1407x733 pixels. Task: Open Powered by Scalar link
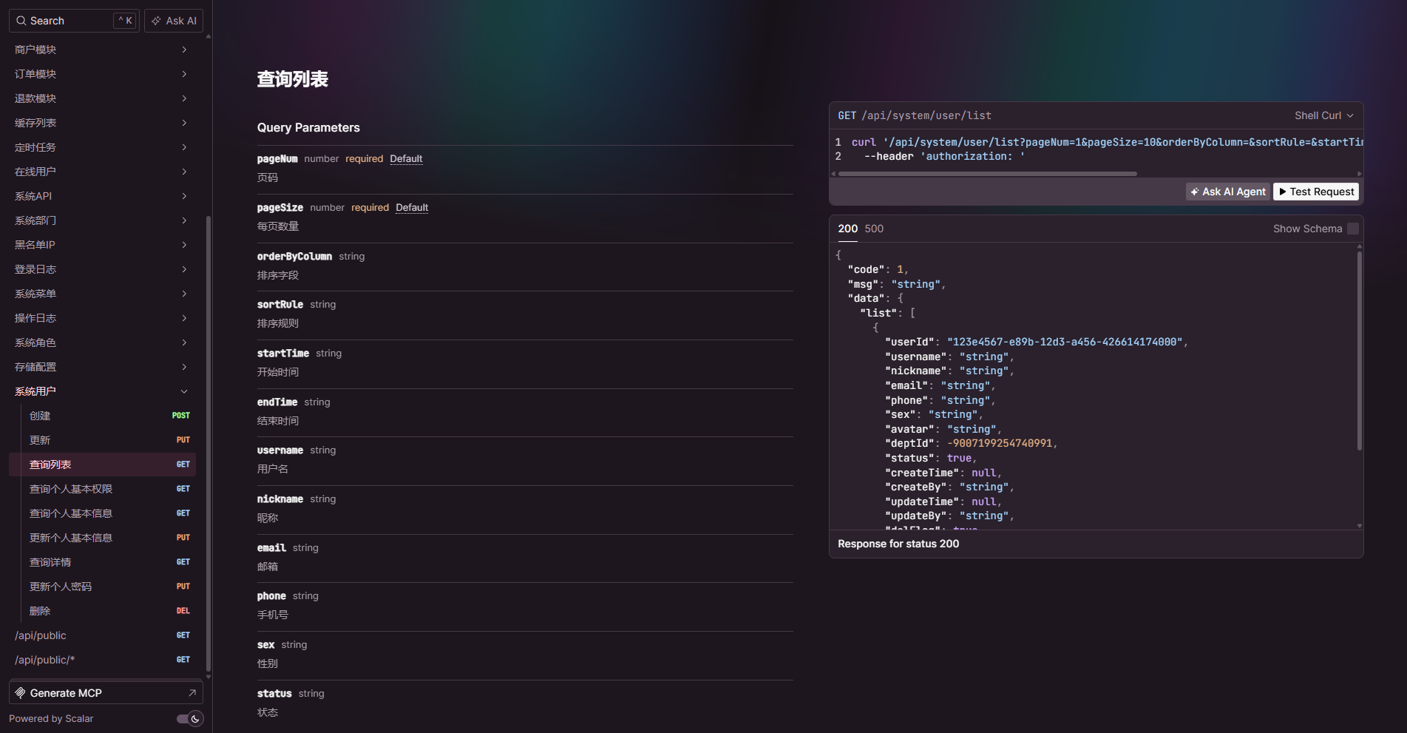tap(51, 719)
